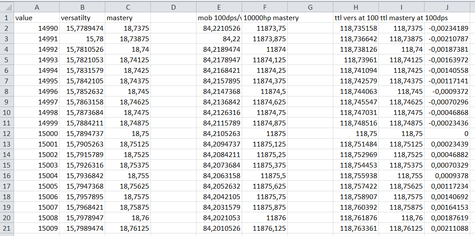Select column A header
Screen dimensions: 475x236
click(x=36, y=7)
